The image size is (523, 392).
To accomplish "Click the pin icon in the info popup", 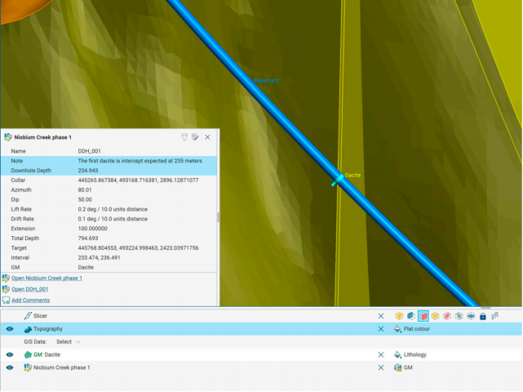I will click(184, 137).
